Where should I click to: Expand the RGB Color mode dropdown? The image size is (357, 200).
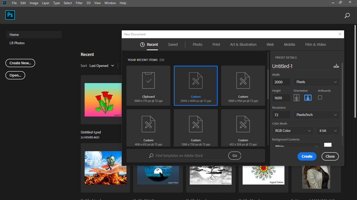click(x=293, y=131)
